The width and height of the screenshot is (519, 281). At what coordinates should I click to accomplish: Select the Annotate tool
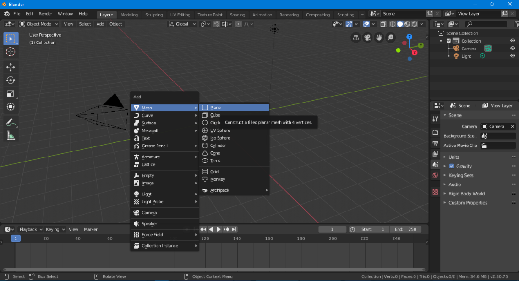11,122
